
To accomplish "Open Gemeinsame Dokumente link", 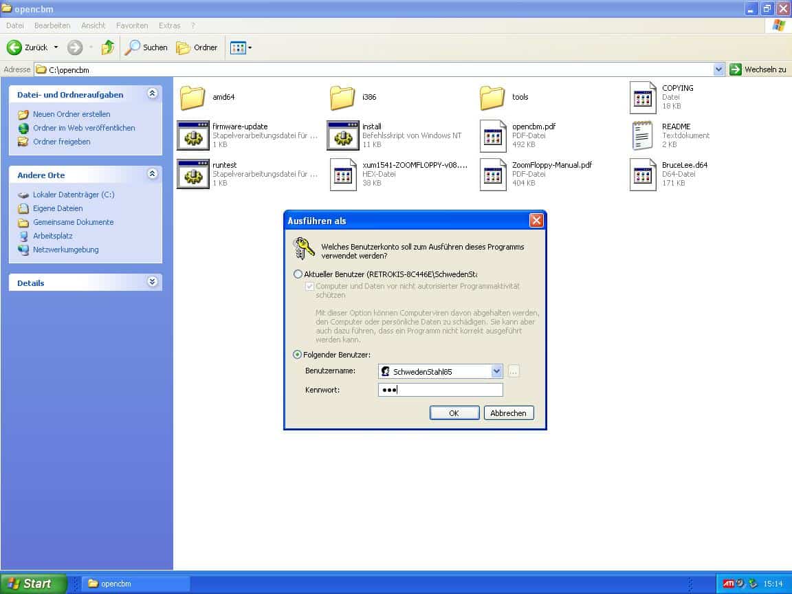I will tap(74, 222).
